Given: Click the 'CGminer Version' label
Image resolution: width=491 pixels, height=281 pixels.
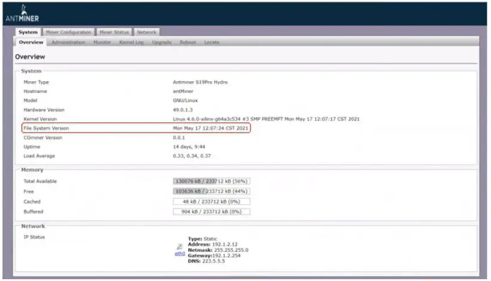Looking at the screenshot, I should click(42, 137).
